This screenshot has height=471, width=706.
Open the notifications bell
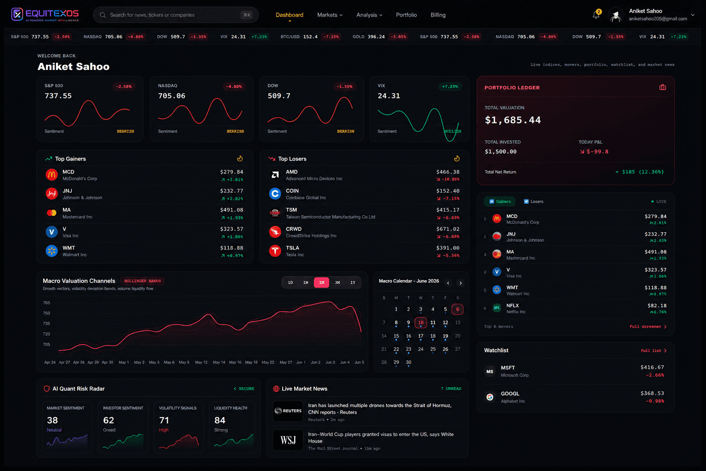click(596, 15)
